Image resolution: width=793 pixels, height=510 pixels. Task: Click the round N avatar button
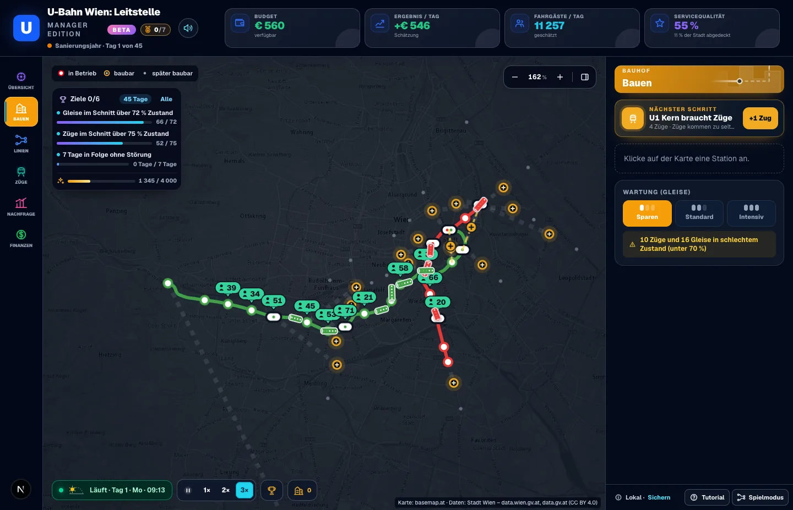click(x=21, y=489)
